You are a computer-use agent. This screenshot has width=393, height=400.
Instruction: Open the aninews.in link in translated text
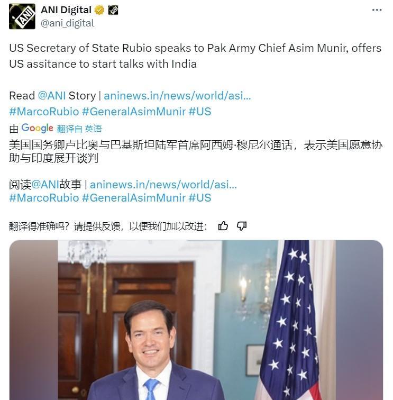[163, 185]
